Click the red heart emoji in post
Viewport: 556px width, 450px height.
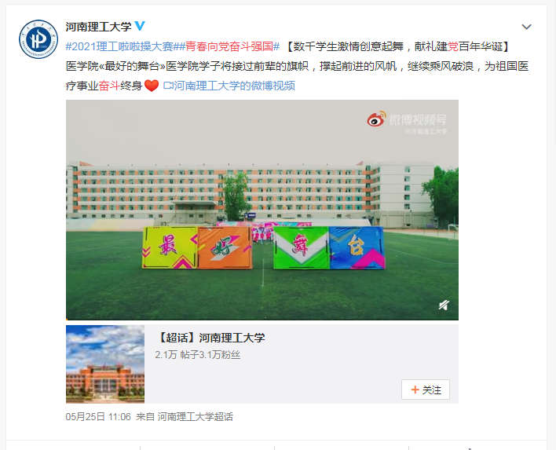(152, 86)
